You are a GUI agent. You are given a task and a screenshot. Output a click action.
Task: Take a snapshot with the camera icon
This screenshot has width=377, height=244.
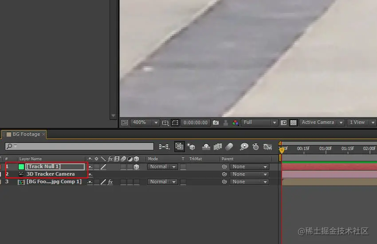(x=216, y=122)
